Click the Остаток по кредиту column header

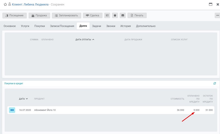tap(208, 99)
